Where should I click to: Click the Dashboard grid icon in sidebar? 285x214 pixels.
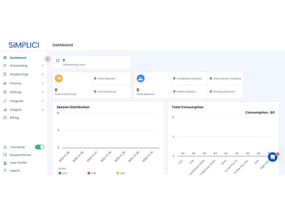[x=5, y=58]
